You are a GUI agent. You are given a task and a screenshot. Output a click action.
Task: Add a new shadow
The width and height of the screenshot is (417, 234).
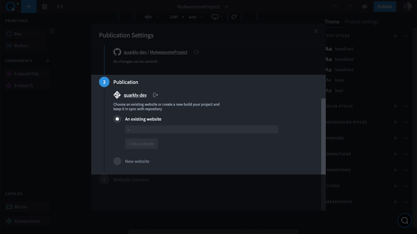395,138
